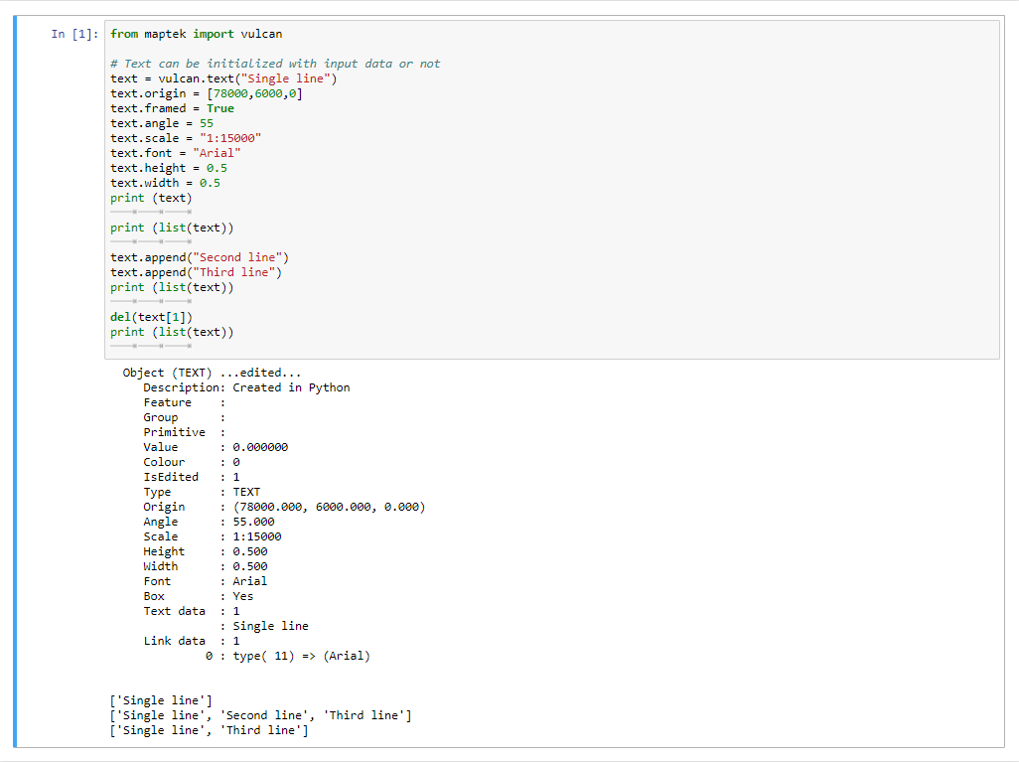Click the Feature output row

coord(185,402)
